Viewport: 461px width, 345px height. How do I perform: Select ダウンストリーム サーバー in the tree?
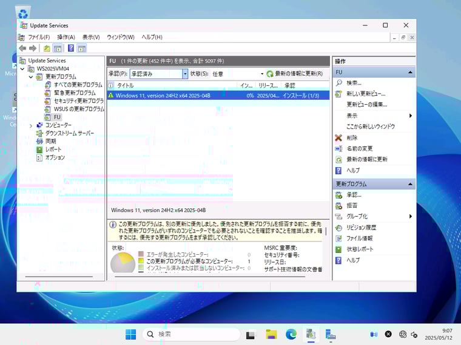click(x=70, y=134)
